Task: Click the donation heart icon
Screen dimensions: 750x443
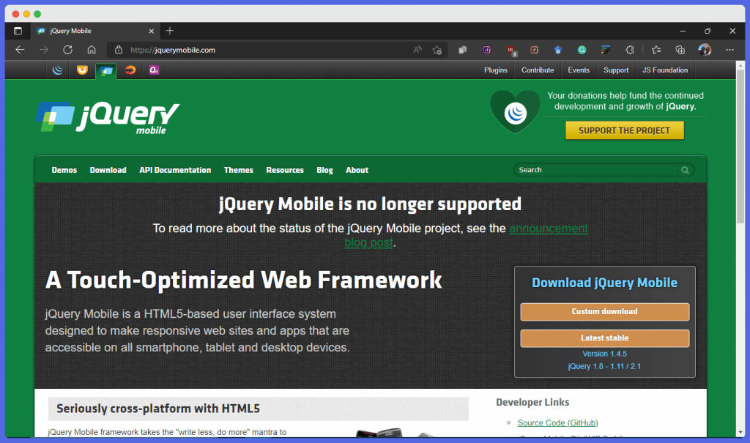Action: [515, 111]
